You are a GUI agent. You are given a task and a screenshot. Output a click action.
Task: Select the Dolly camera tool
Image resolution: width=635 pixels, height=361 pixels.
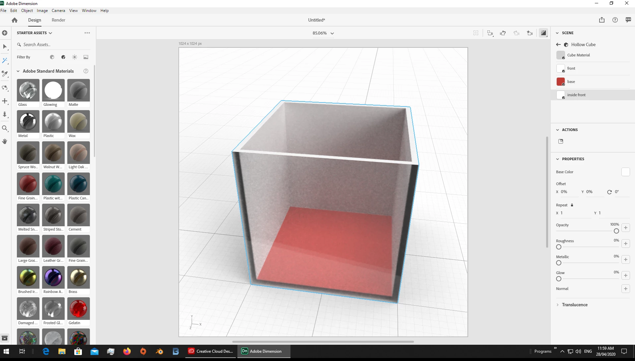click(5, 114)
